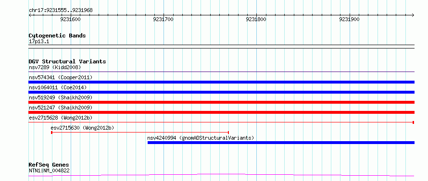Click left end cap of esv2715630

[51, 133]
